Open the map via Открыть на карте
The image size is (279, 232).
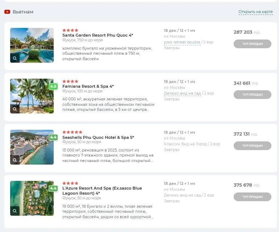click(255, 12)
